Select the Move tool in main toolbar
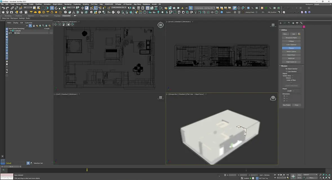This screenshot has width=332, height=180. coord(51,8)
